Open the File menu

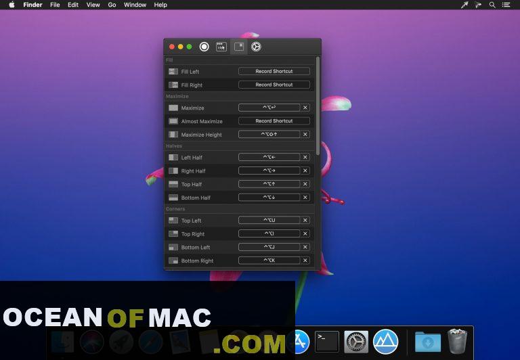click(x=55, y=5)
